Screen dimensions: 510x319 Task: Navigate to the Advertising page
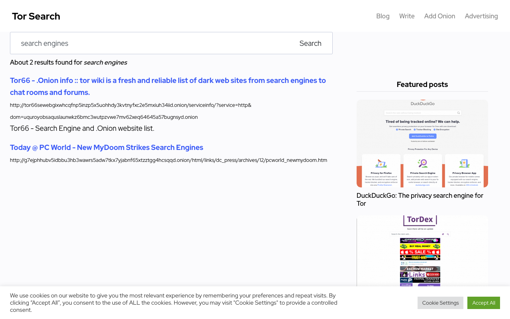click(x=481, y=16)
